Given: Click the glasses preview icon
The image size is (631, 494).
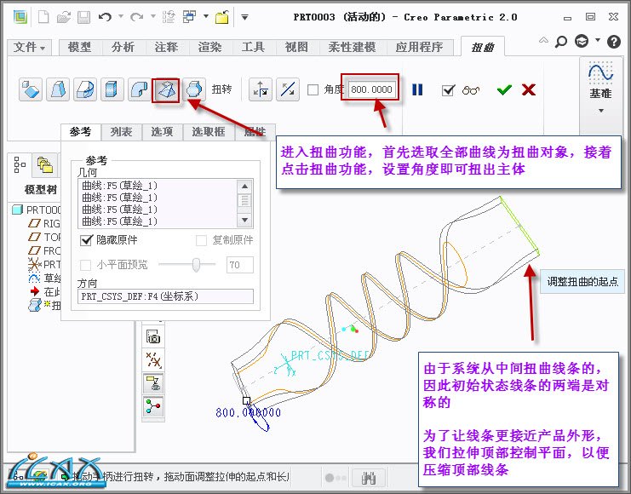Looking at the screenshot, I should [471, 89].
